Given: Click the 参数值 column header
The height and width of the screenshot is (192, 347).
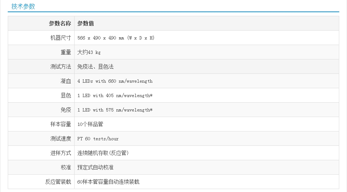Looking at the screenshot, I should tap(86, 23).
